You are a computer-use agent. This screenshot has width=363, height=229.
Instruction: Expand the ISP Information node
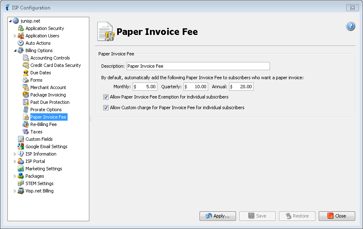15,154
